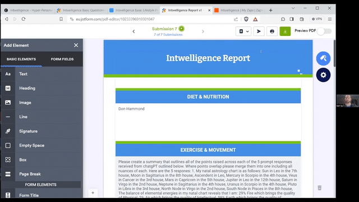359x202 pixels.
Task: Click the page vertical scrollbar
Action: point(334,53)
